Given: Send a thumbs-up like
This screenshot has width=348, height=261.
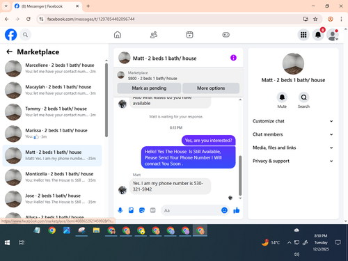Looking at the screenshot, I should 237,210.
